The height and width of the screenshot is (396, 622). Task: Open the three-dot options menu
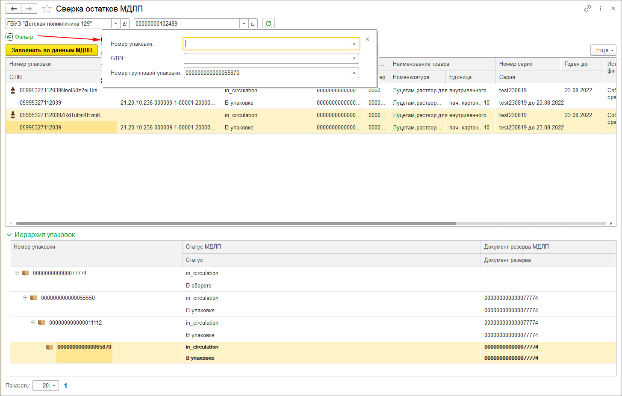coord(601,9)
